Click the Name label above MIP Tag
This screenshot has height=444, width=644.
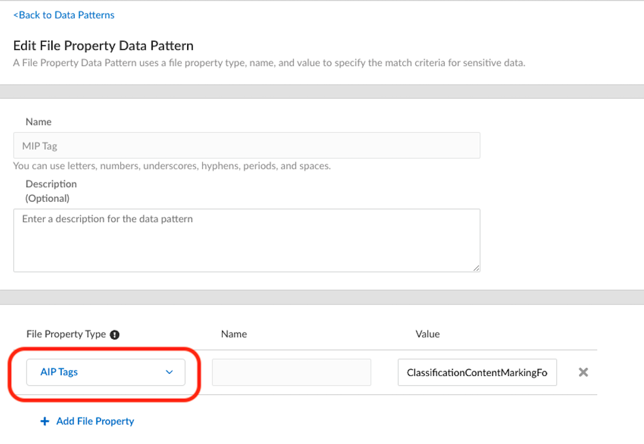click(x=38, y=122)
